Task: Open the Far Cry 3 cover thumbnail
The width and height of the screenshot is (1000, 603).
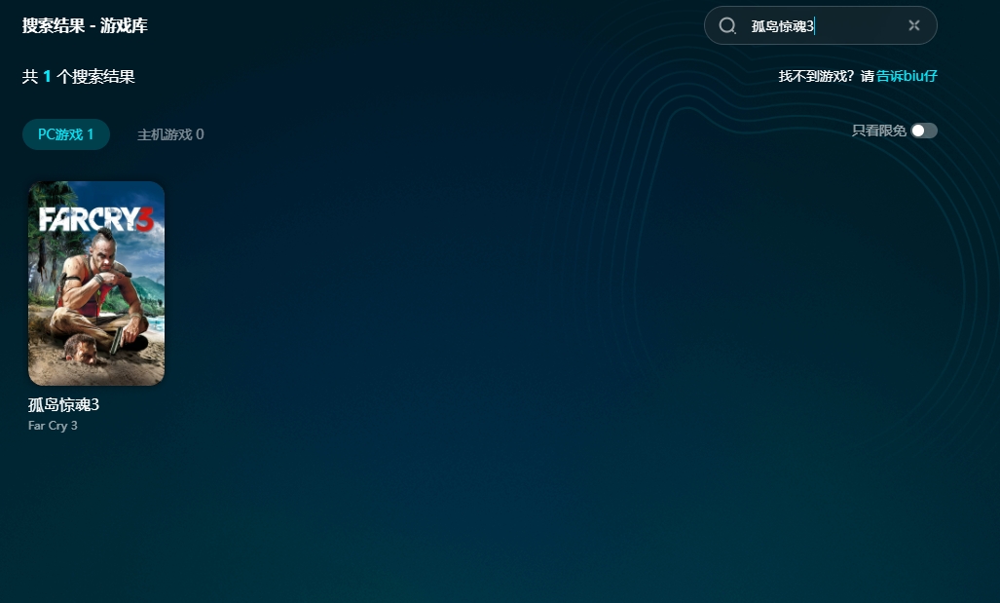Action: pyautogui.click(x=96, y=283)
